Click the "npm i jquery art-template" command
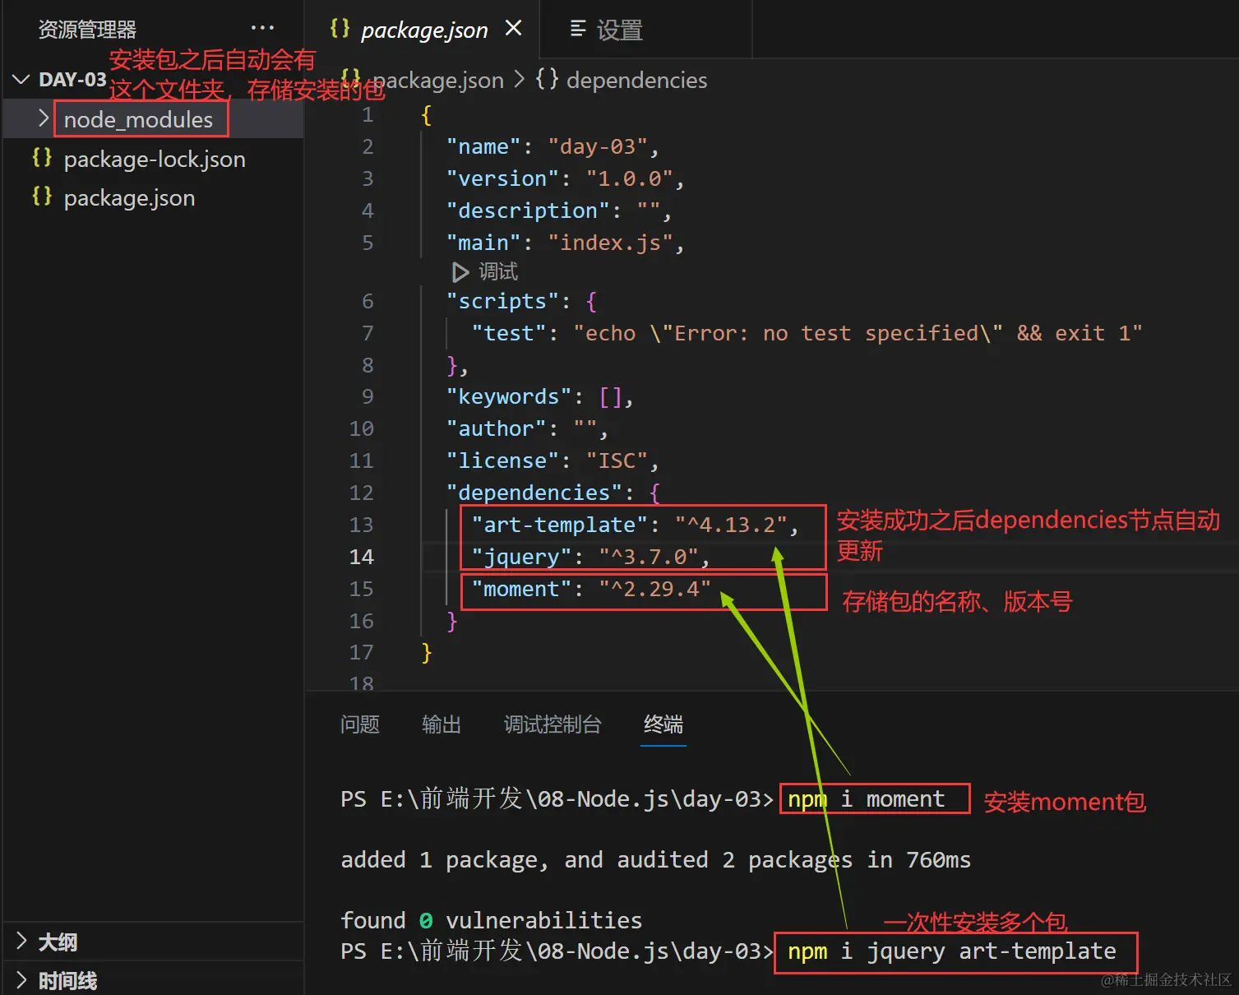 coord(952,951)
